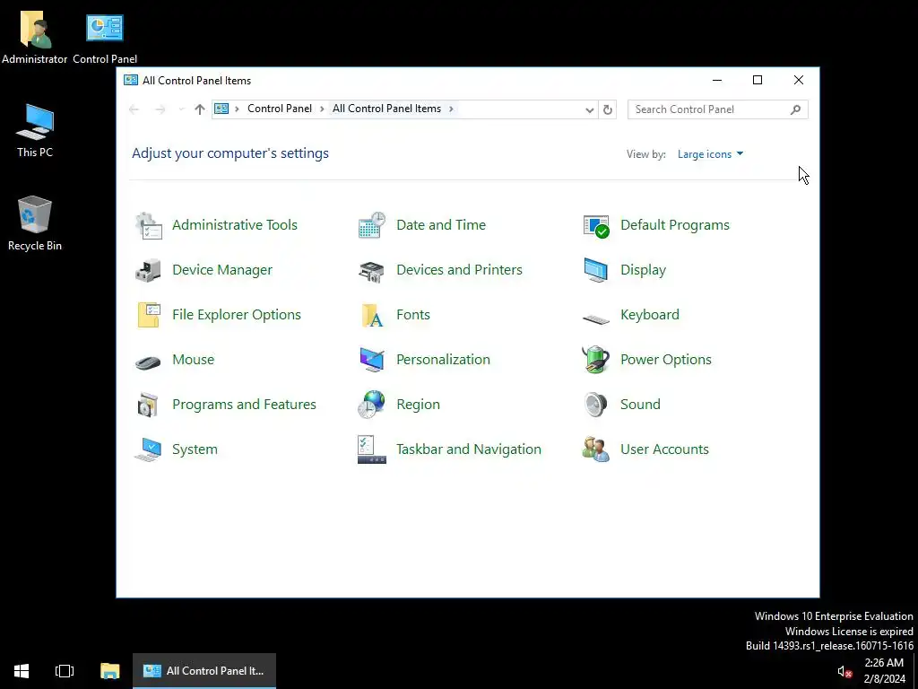The height and width of the screenshot is (689, 918).
Task: Open the System computer icon
Action: pyautogui.click(x=148, y=450)
